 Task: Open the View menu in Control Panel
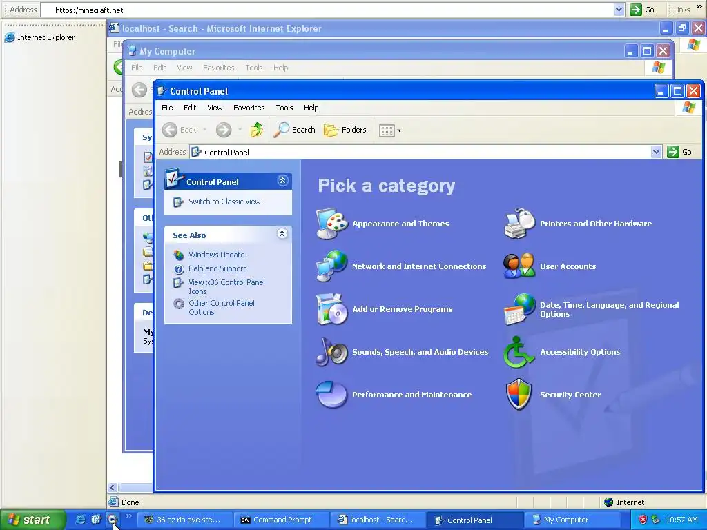215,108
